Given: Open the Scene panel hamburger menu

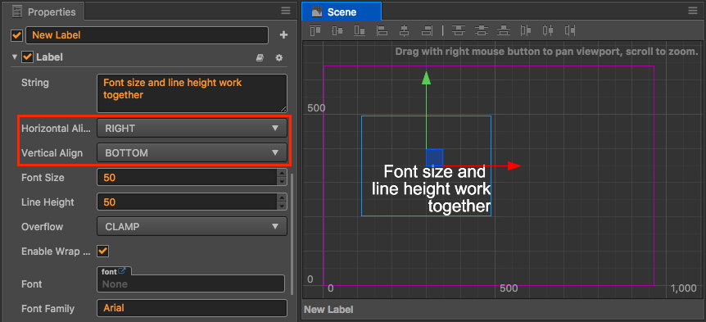Looking at the screenshot, I should 693,11.
